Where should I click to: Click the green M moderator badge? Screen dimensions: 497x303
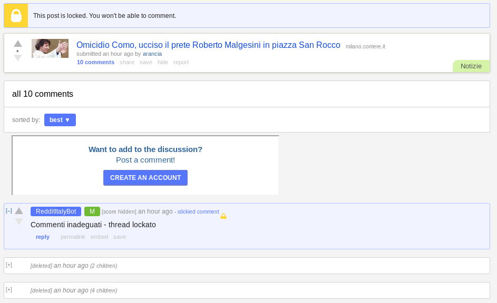[92, 211]
